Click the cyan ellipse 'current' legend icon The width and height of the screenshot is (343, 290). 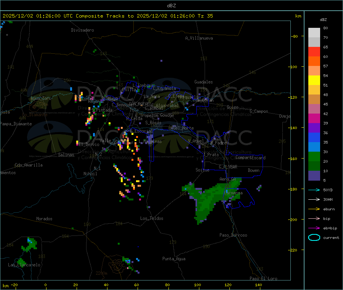[314, 237]
